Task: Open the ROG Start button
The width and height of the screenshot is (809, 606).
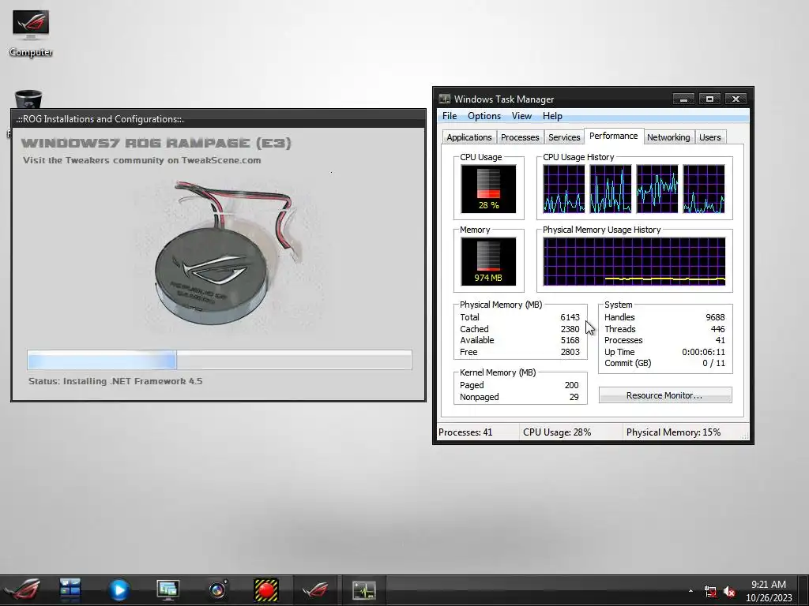Action: pyautogui.click(x=22, y=589)
